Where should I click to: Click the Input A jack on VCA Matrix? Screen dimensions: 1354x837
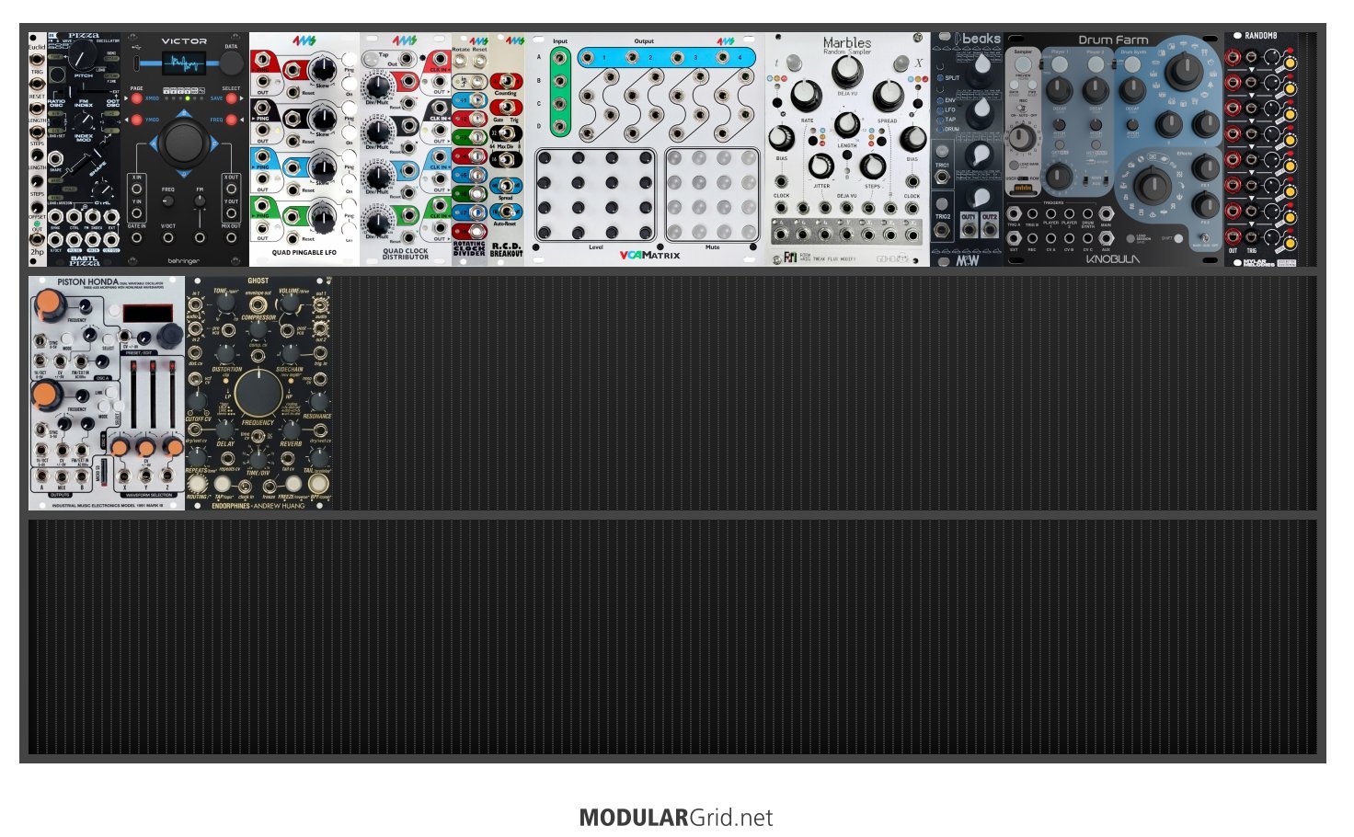tap(560, 57)
